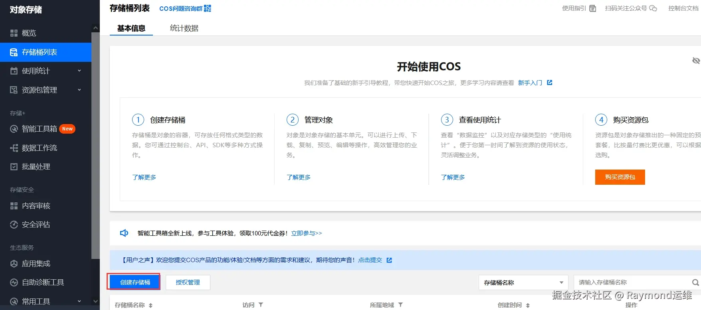
Task: Switch to the 基本信息 tab
Action: coord(131,28)
